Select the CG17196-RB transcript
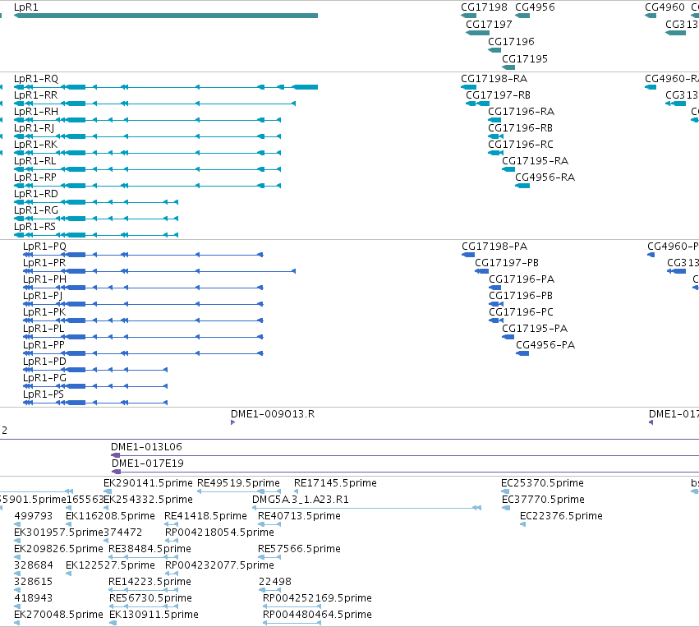This screenshot has height=627, width=699. coord(496,136)
